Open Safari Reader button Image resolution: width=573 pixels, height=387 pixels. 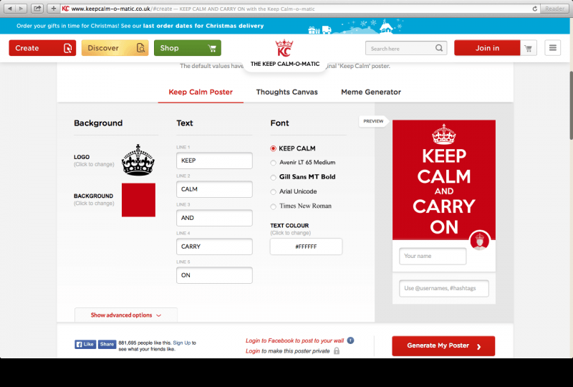[x=554, y=9]
